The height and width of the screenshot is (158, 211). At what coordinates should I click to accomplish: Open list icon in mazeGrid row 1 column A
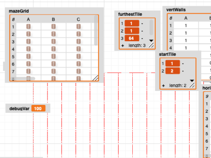click(29, 27)
